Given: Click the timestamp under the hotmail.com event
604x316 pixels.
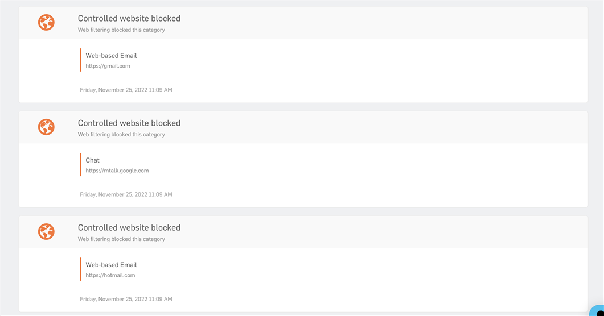Looking at the screenshot, I should (x=126, y=299).
